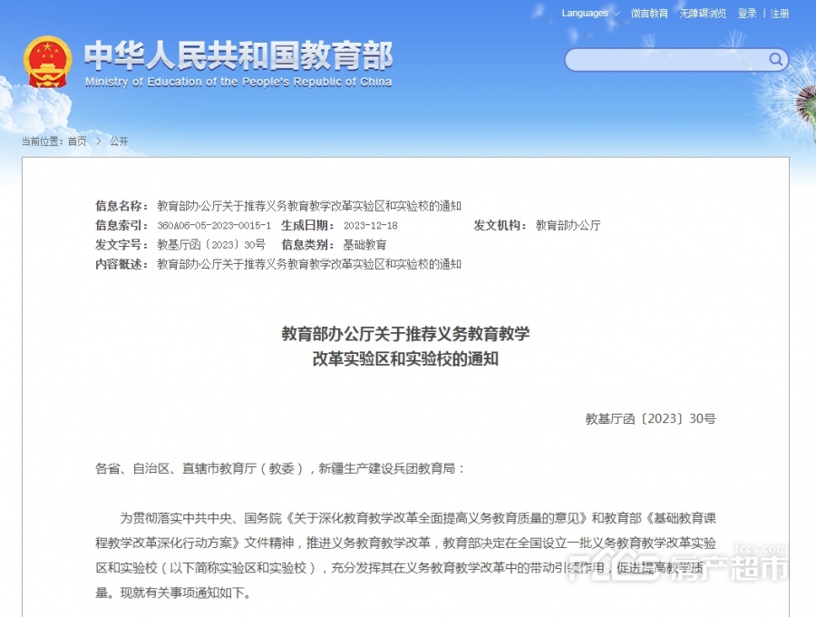This screenshot has width=816, height=617.
Task: Click the label 发文字号
Action: (x=121, y=245)
